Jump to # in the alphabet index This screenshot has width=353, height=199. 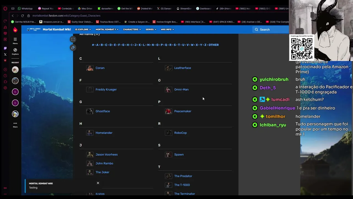click(93, 45)
